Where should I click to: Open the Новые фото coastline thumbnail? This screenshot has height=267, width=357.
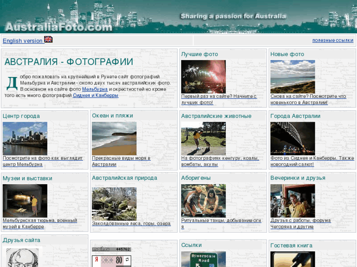pos(293,76)
